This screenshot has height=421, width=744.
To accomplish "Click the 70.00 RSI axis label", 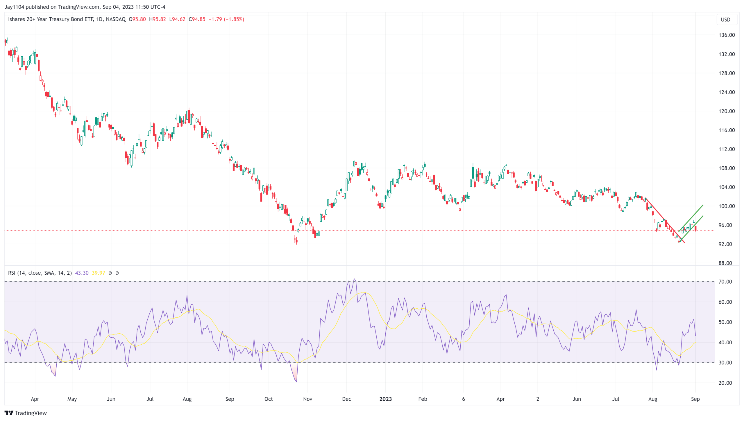I will tap(725, 282).
